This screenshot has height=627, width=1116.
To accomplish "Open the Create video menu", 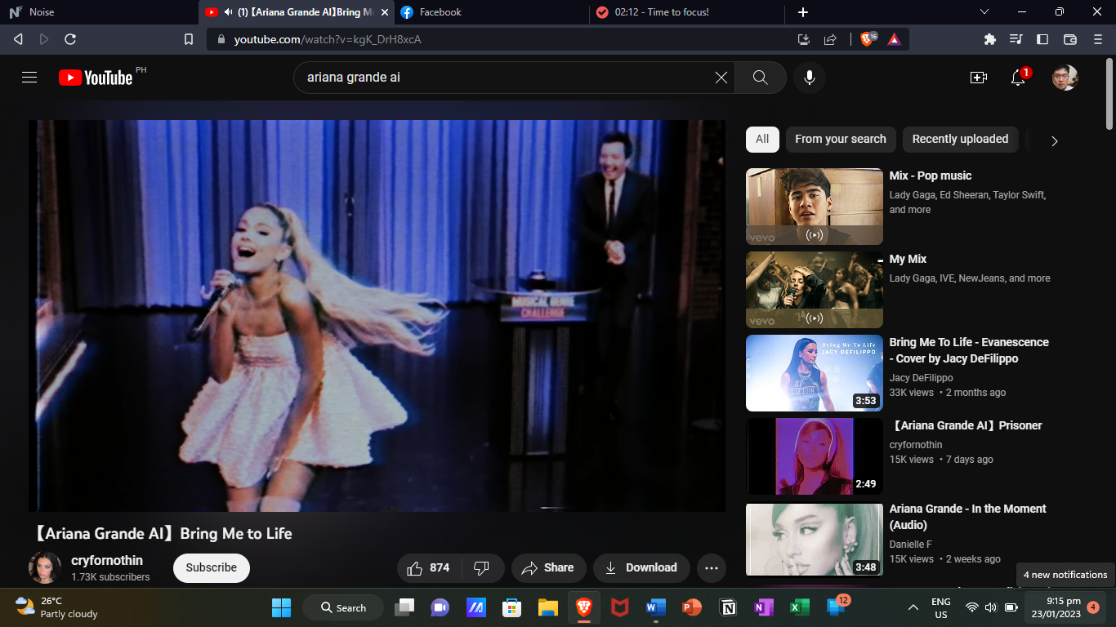I will [978, 78].
